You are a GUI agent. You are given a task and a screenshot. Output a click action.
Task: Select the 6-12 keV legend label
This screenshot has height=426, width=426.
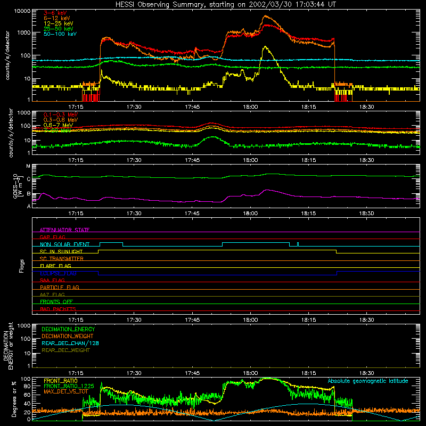[x=56, y=18]
